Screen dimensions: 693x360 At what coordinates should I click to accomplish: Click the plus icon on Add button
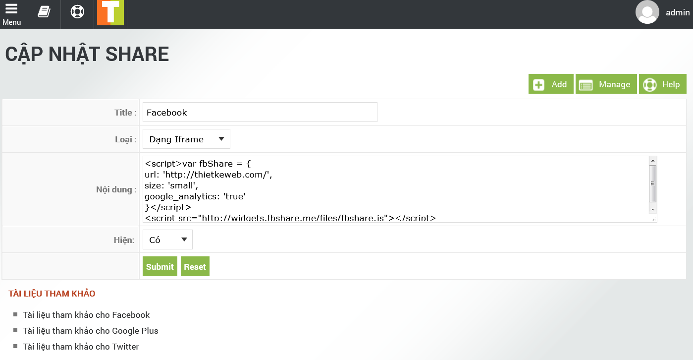point(538,85)
